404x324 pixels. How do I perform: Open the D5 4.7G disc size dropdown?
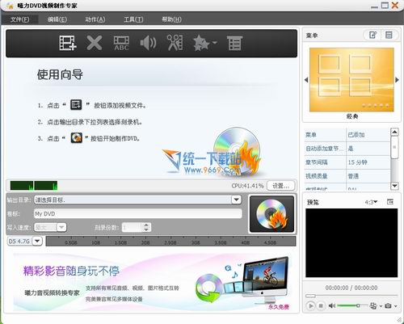(37, 241)
